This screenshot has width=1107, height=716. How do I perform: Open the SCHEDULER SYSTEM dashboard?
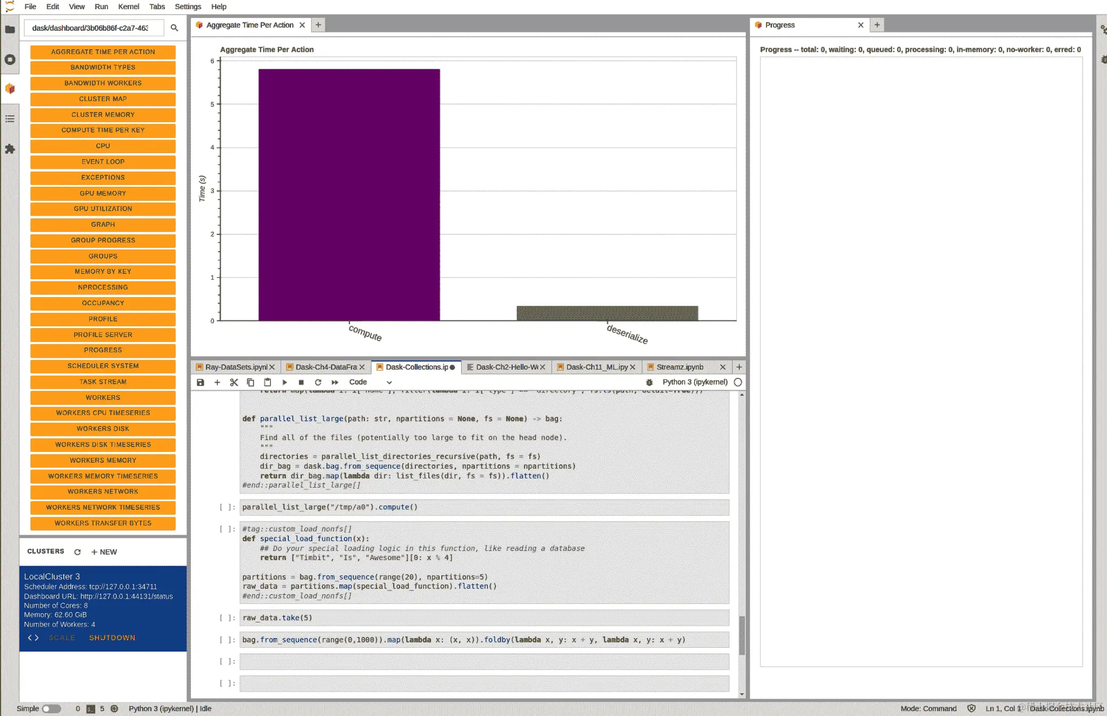(x=103, y=366)
